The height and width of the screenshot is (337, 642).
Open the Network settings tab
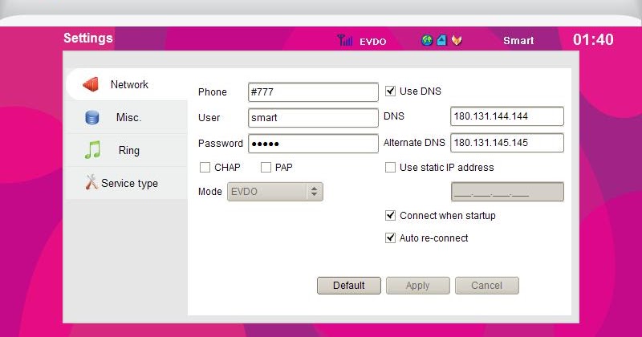(x=127, y=84)
